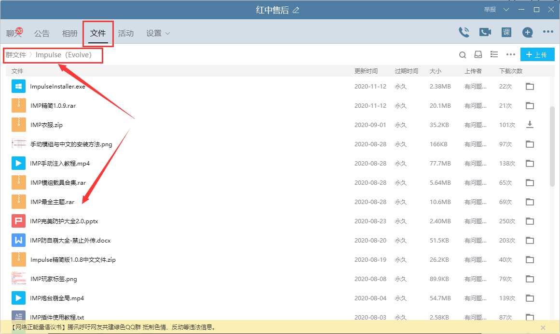The height and width of the screenshot is (334, 560).
Task: Click the Windows exe icon of ImpulseInstaller
Action: [x=19, y=86]
